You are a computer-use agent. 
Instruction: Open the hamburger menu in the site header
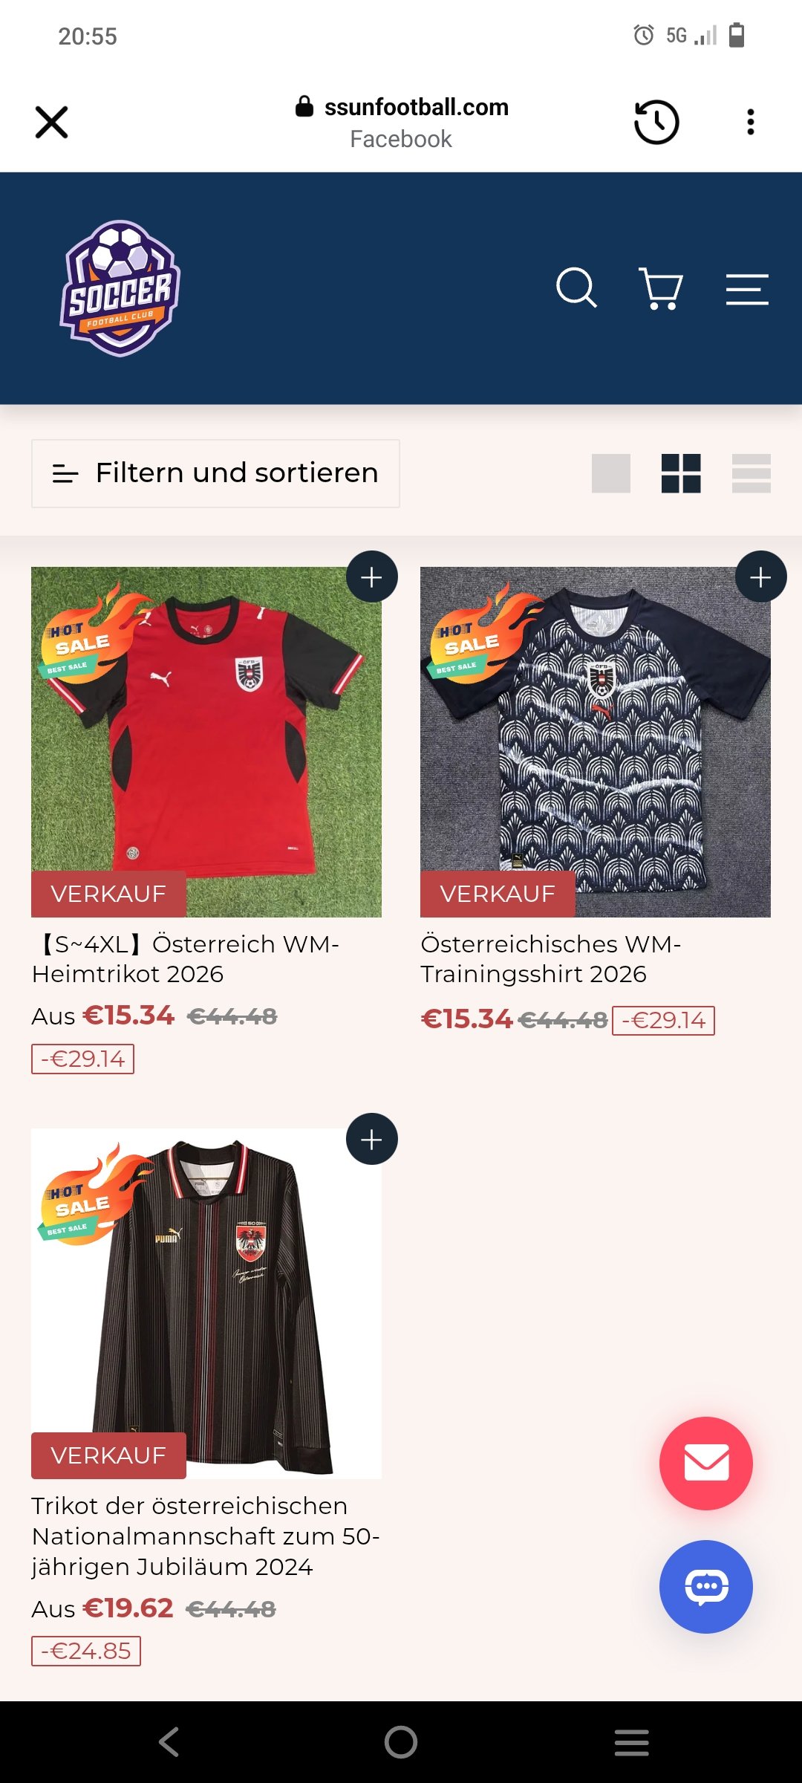point(747,289)
